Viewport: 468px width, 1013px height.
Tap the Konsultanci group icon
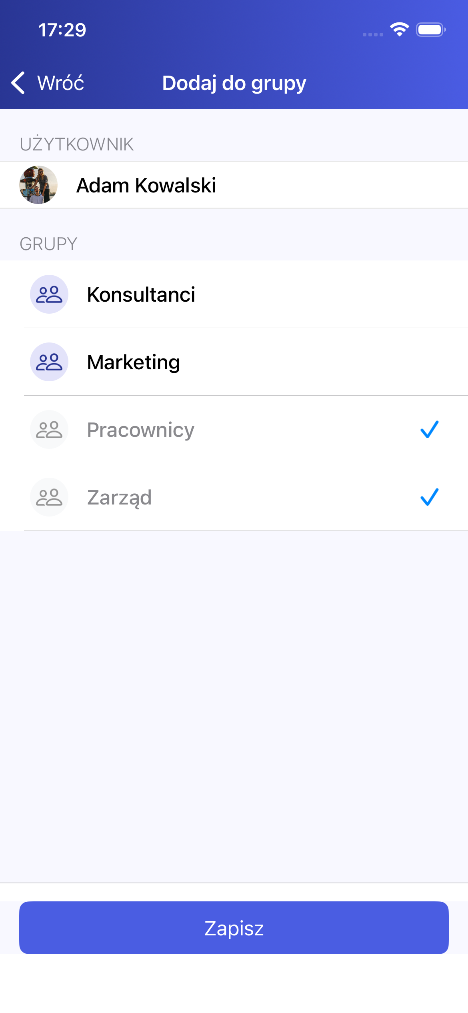(49, 294)
